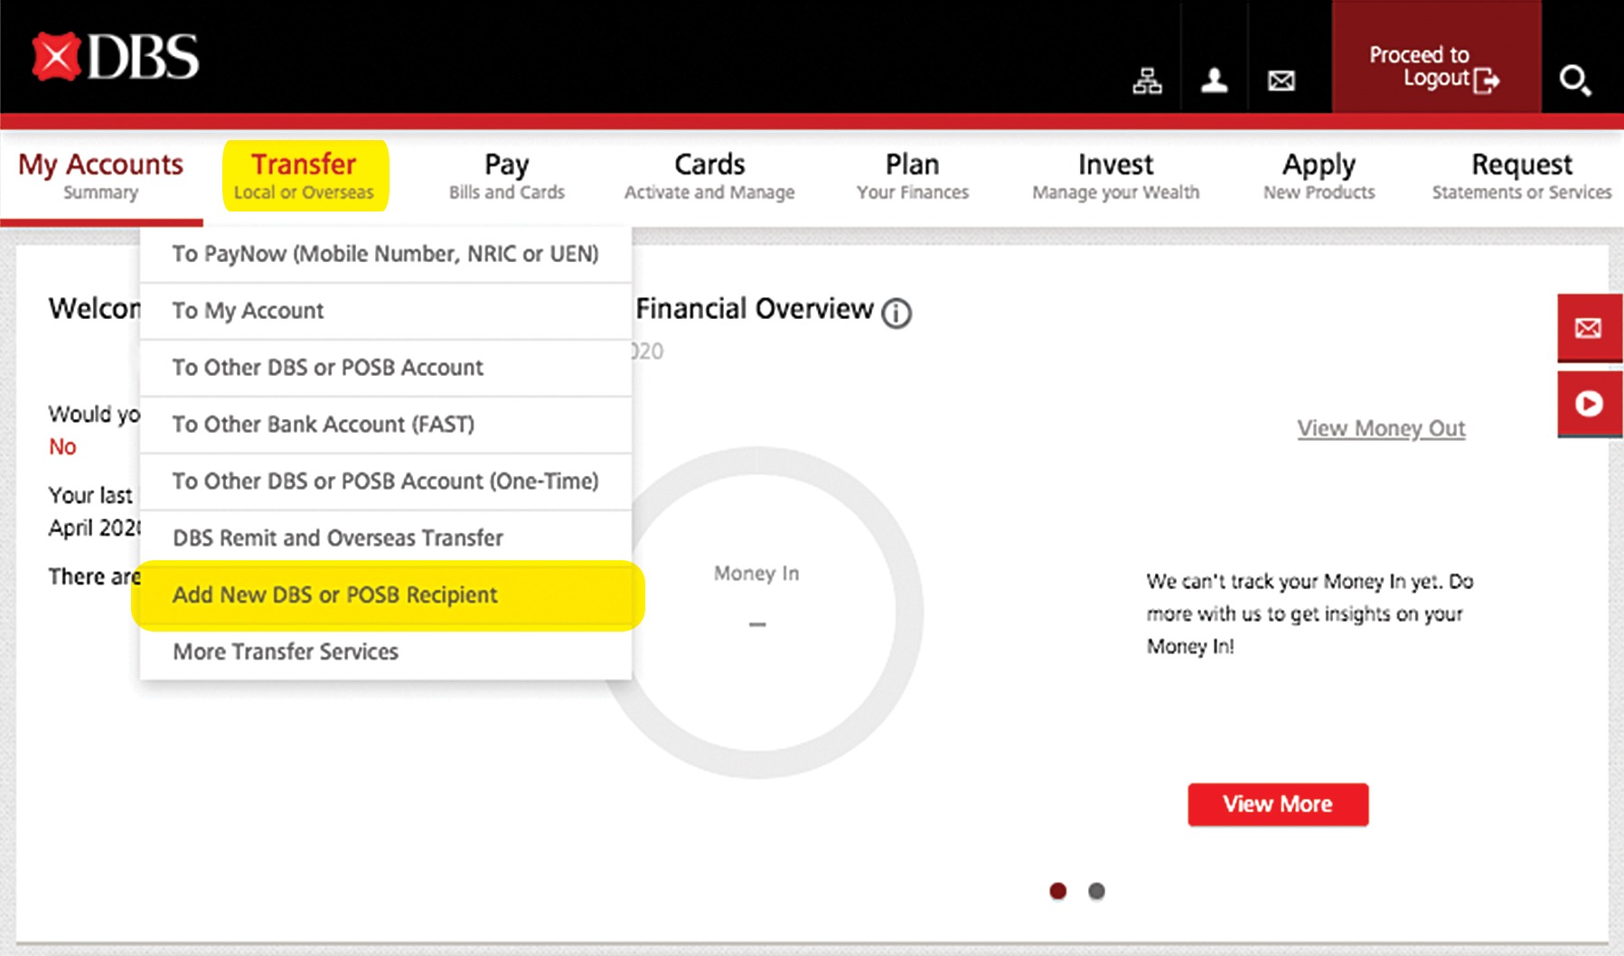Select To My Account option
The height and width of the screenshot is (956, 1624).
(386, 311)
